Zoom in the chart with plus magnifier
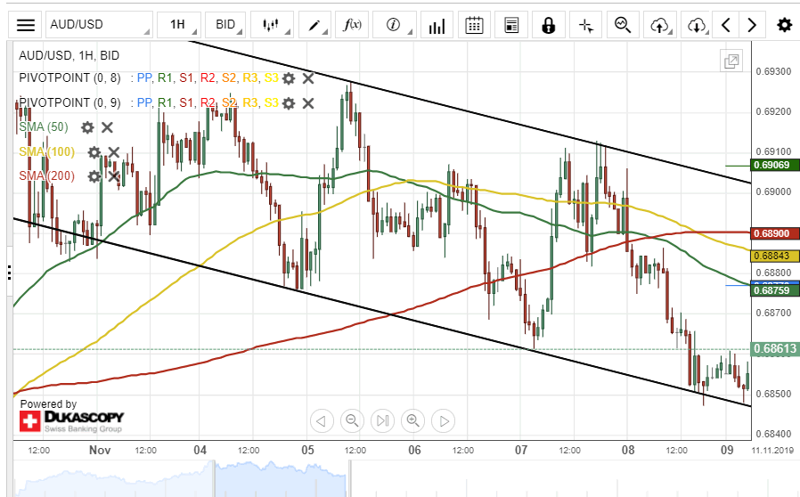Viewport: 800px width, 497px height. point(413,421)
